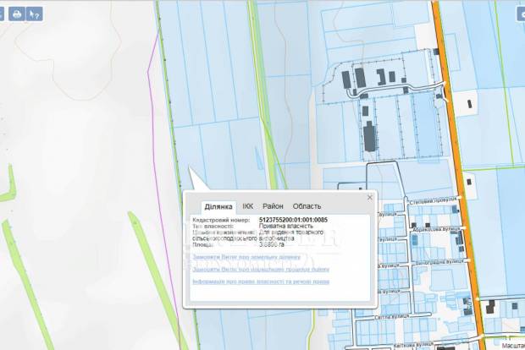
Task: Click the Світла вулиця street label
Action: 392,315
